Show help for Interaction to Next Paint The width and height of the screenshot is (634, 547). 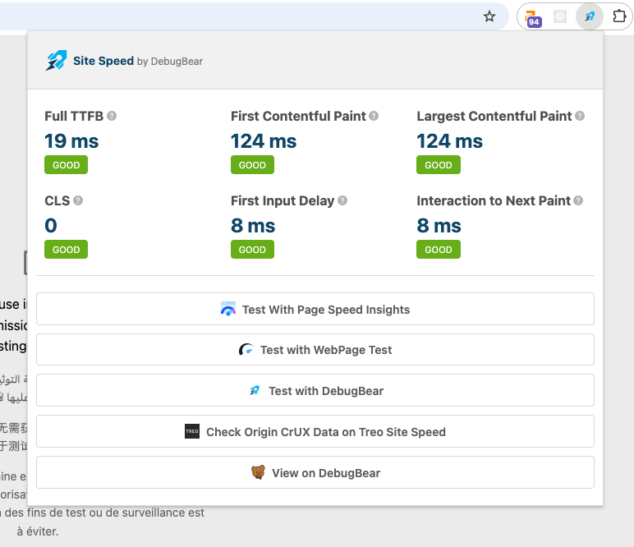[x=578, y=200]
